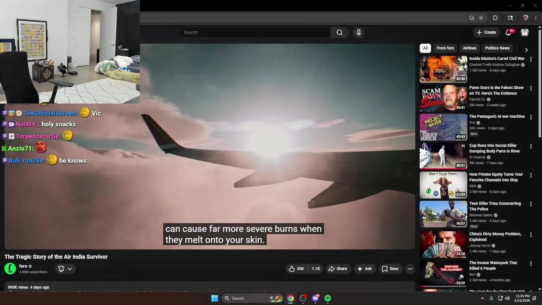Open Spotify from the taskbar
Image resolution: width=542 pixels, height=305 pixels.
pos(328,298)
